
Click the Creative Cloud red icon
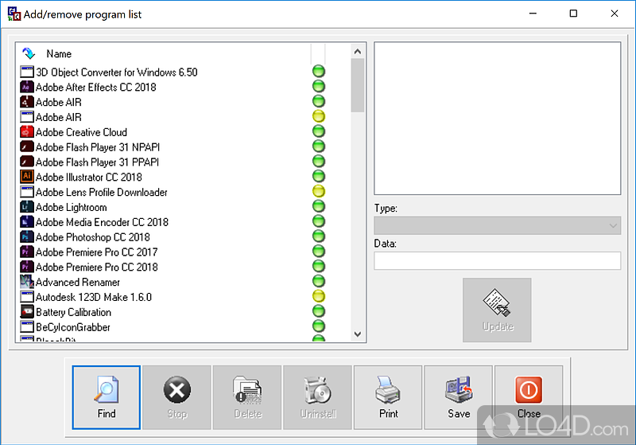point(27,132)
